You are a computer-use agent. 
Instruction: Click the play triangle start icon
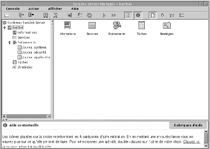(104, 15)
